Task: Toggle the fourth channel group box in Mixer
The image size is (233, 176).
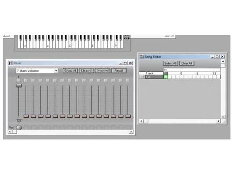Action: click(x=40, y=81)
